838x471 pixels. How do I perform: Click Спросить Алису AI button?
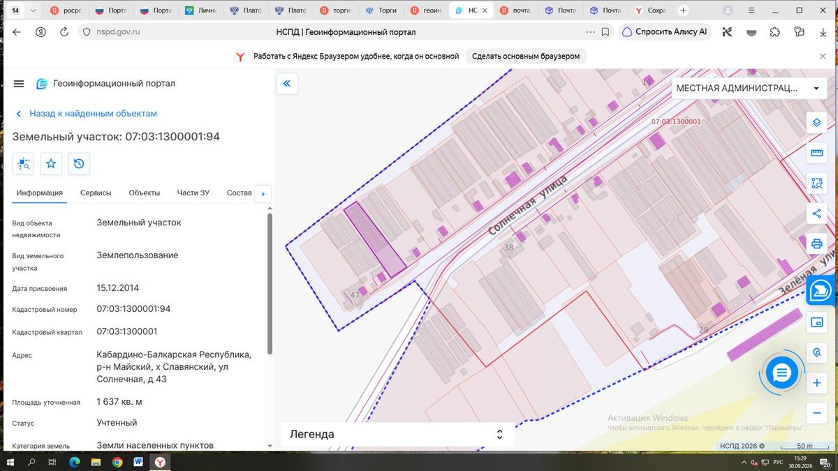click(x=665, y=31)
